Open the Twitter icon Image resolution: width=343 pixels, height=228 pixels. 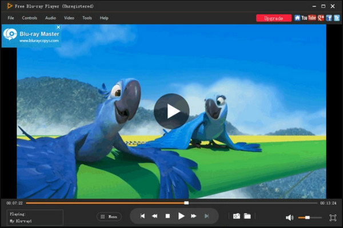337,18
